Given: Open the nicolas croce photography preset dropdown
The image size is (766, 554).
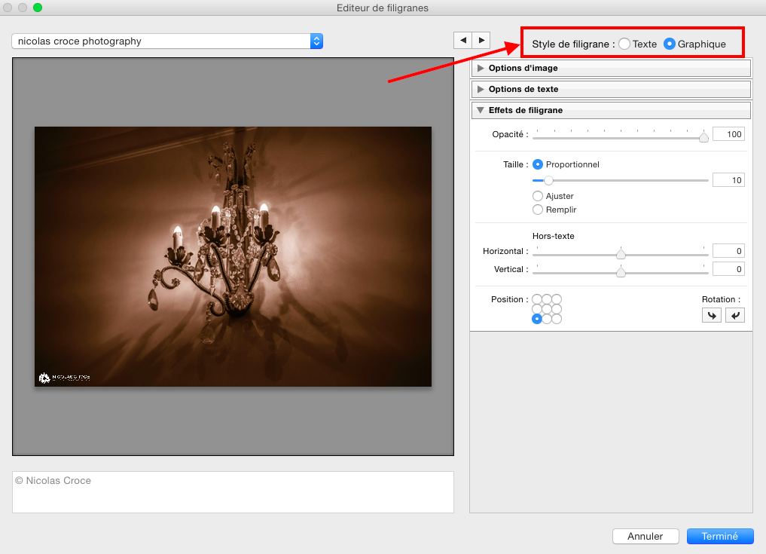Looking at the screenshot, I should tap(167, 41).
